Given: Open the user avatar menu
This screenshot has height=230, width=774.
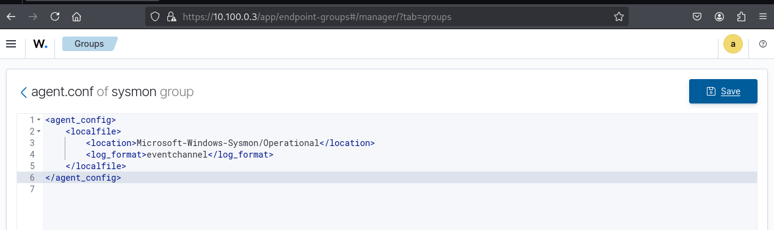Looking at the screenshot, I should (x=733, y=44).
